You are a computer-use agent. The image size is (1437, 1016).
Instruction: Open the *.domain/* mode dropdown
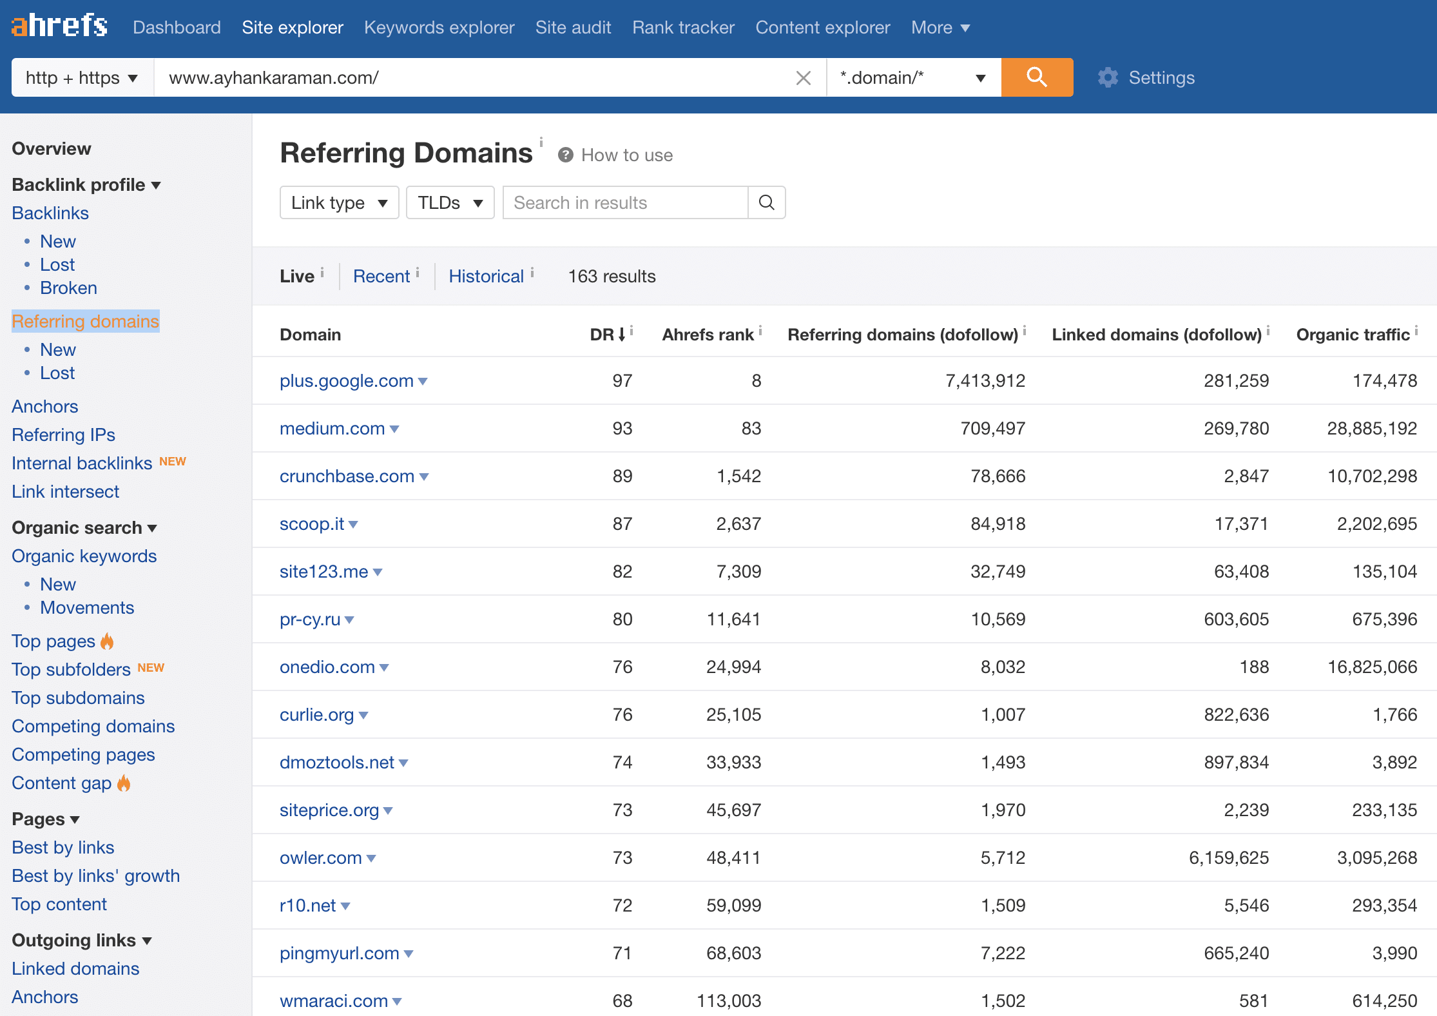914,77
